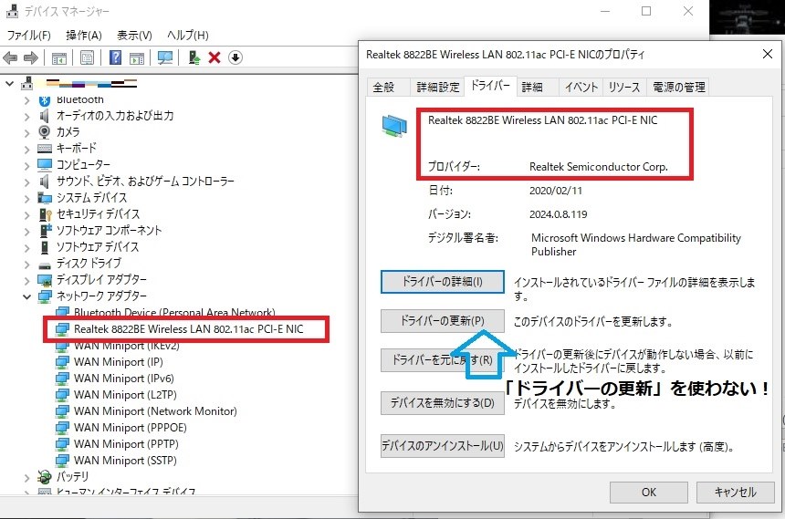Click the forward arrow toolbar icon
This screenshot has width=785, height=519.
(x=31, y=58)
